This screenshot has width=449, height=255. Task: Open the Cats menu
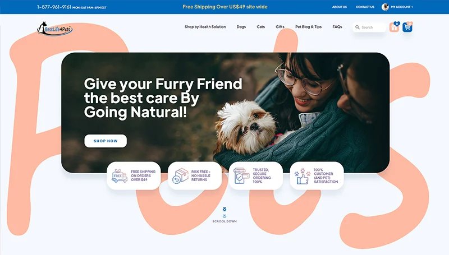pyautogui.click(x=261, y=27)
